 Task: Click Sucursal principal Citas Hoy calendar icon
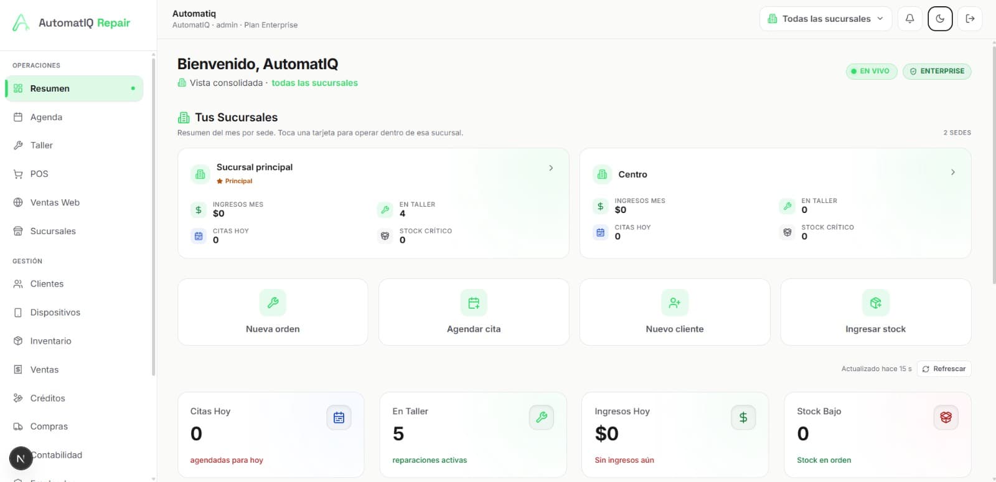[199, 236]
